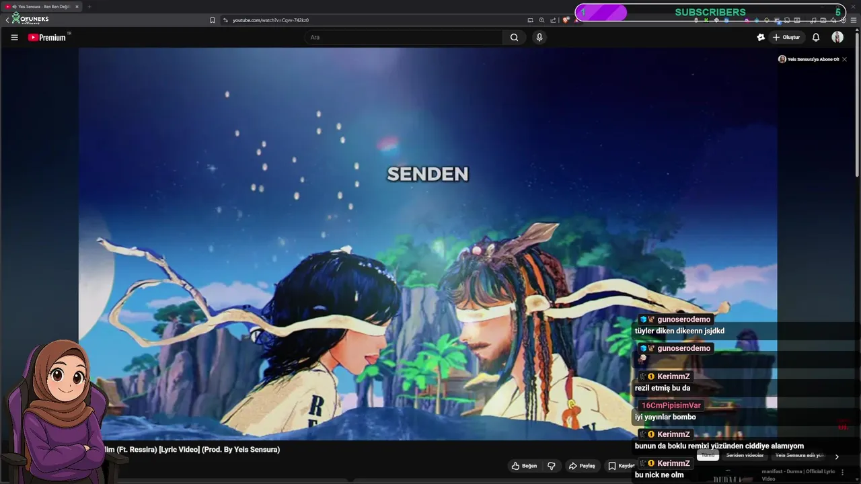Close the Yeis Sensura browser tab
The height and width of the screenshot is (484, 861).
77,7
